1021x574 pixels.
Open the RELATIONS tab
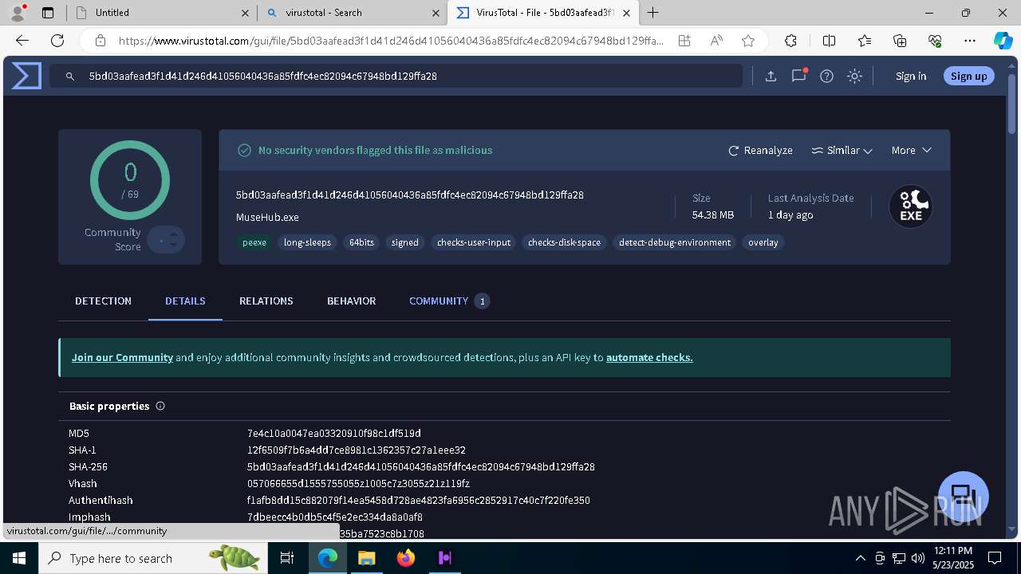tap(266, 301)
